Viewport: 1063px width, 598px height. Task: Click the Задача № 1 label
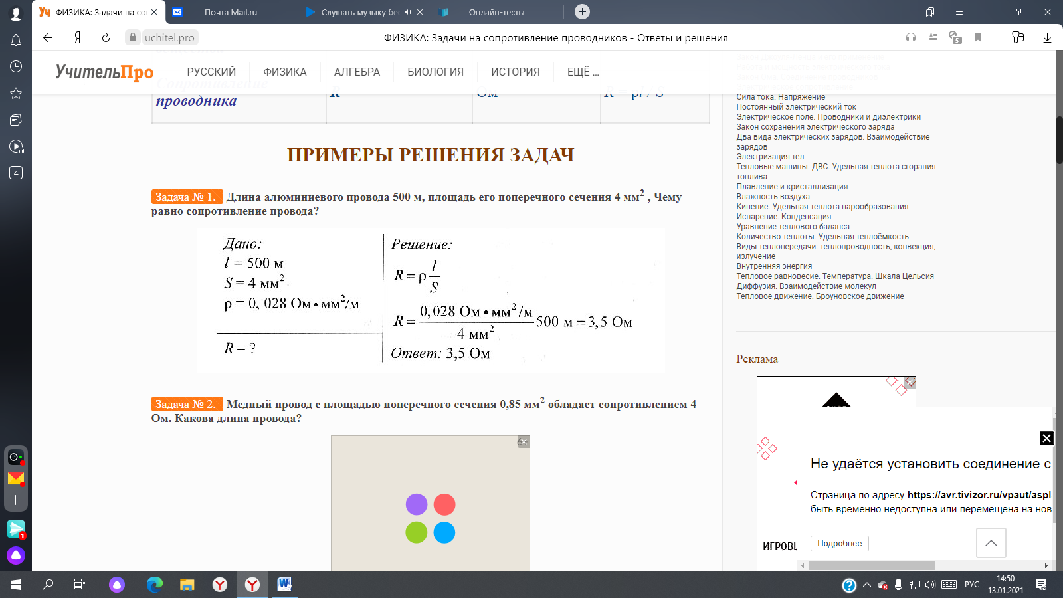[186, 197]
